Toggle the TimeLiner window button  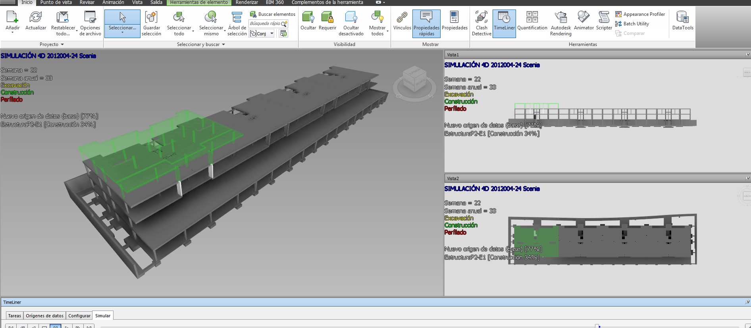pyautogui.click(x=504, y=24)
